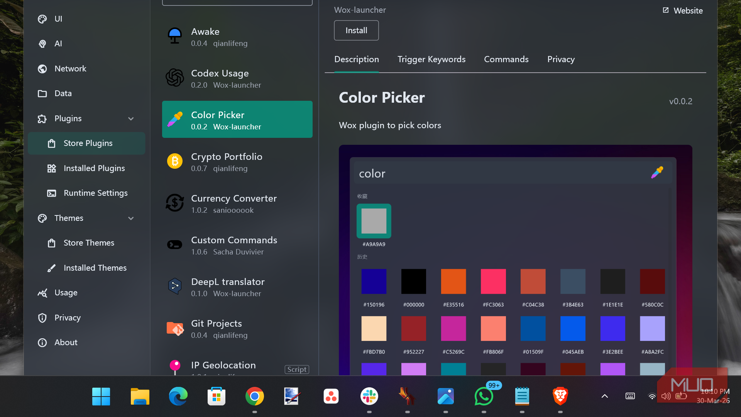
Task: Show hidden system tray icons
Action: tap(605, 396)
